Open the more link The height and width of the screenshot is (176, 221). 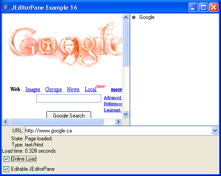116,89
